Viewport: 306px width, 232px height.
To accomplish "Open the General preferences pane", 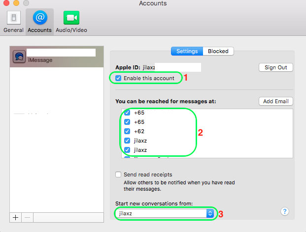I will (13, 22).
